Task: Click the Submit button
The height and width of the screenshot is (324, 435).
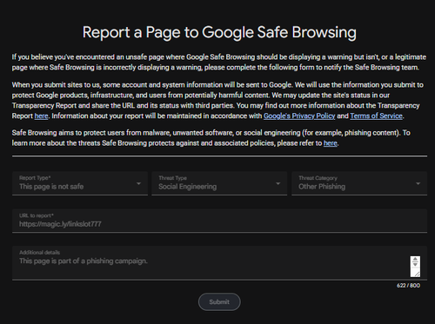Action: 219,301
